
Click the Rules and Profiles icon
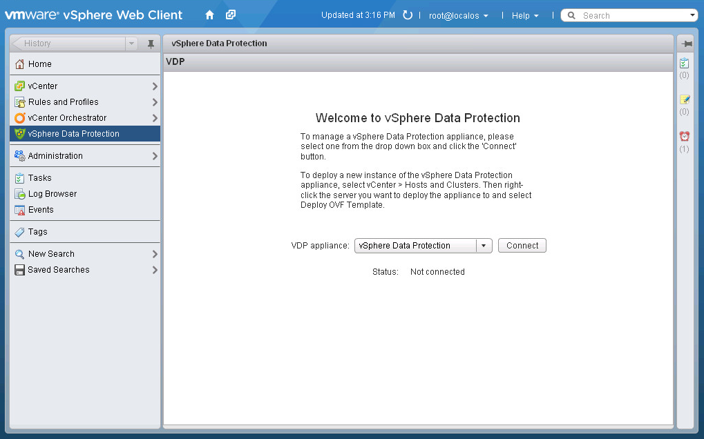pyautogui.click(x=19, y=101)
